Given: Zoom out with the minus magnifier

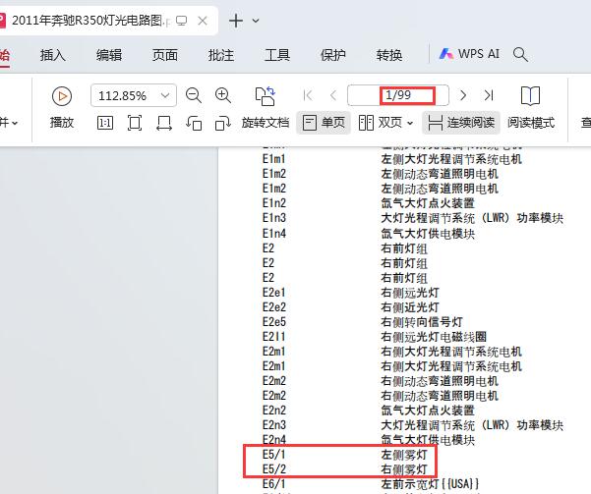Looking at the screenshot, I should pyautogui.click(x=194, y=95).
